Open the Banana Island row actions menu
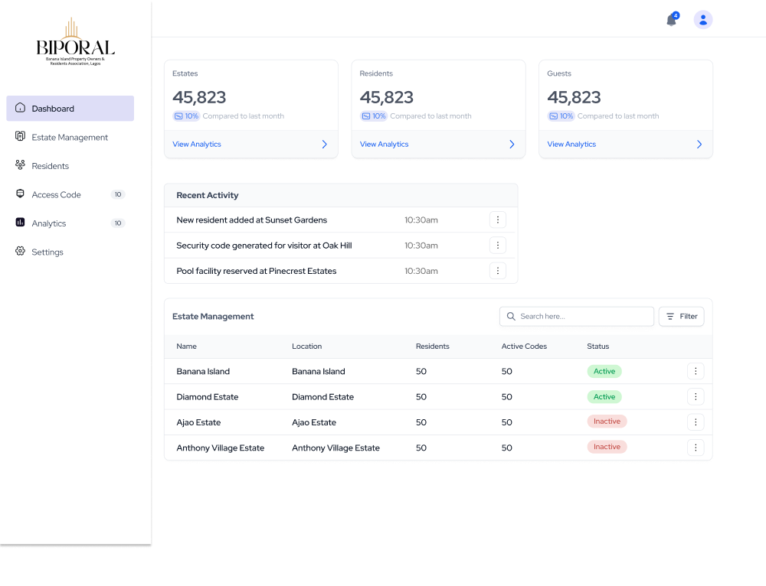 point(696,371)
